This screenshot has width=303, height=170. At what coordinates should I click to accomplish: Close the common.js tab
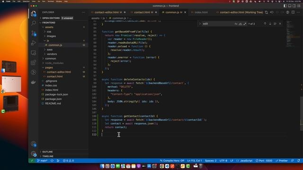(x=185, y=12)
